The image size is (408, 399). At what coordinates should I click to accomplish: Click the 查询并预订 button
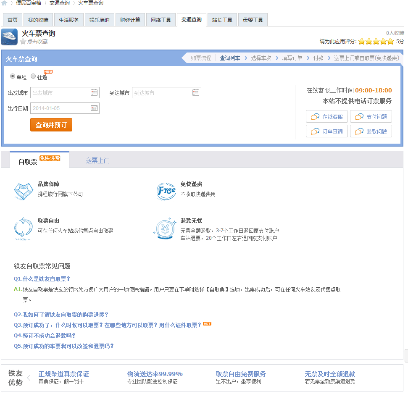51,125
